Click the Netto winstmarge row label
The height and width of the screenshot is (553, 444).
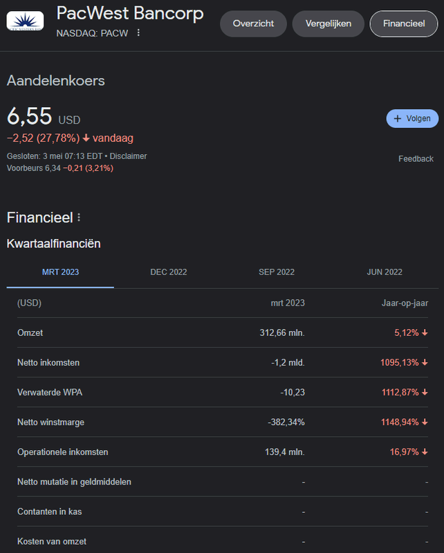[x=50, y=422]
